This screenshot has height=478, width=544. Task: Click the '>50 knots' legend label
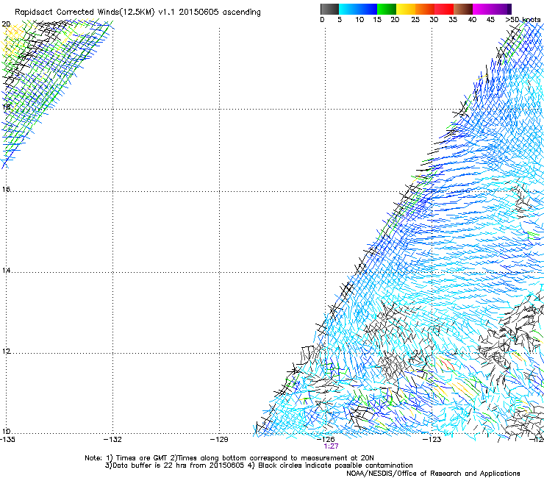click(523, 20)
